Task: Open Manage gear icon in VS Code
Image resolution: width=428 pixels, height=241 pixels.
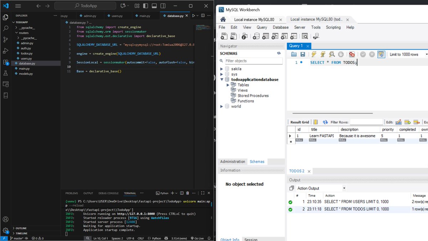Action: [x=5, y=230]
